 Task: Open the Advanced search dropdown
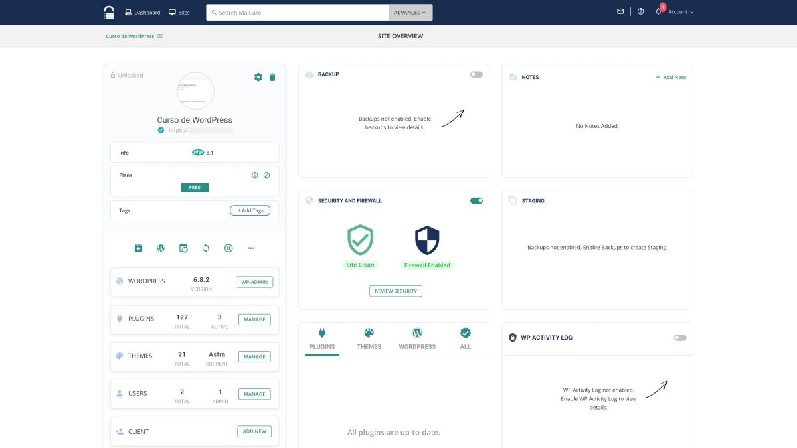[410, 12]
